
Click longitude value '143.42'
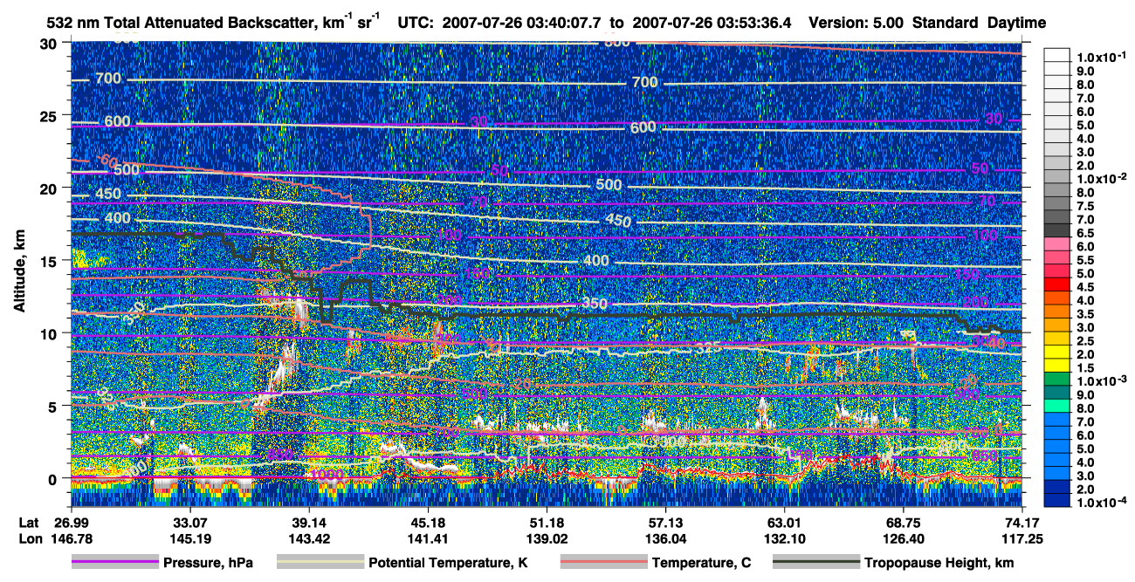pos(308,538)
